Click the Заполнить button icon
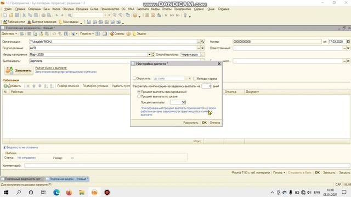 pos(9,70)
